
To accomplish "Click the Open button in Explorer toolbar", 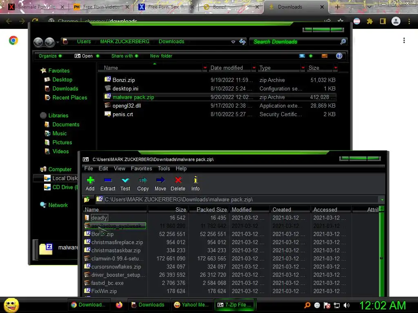I will (83, 56).
